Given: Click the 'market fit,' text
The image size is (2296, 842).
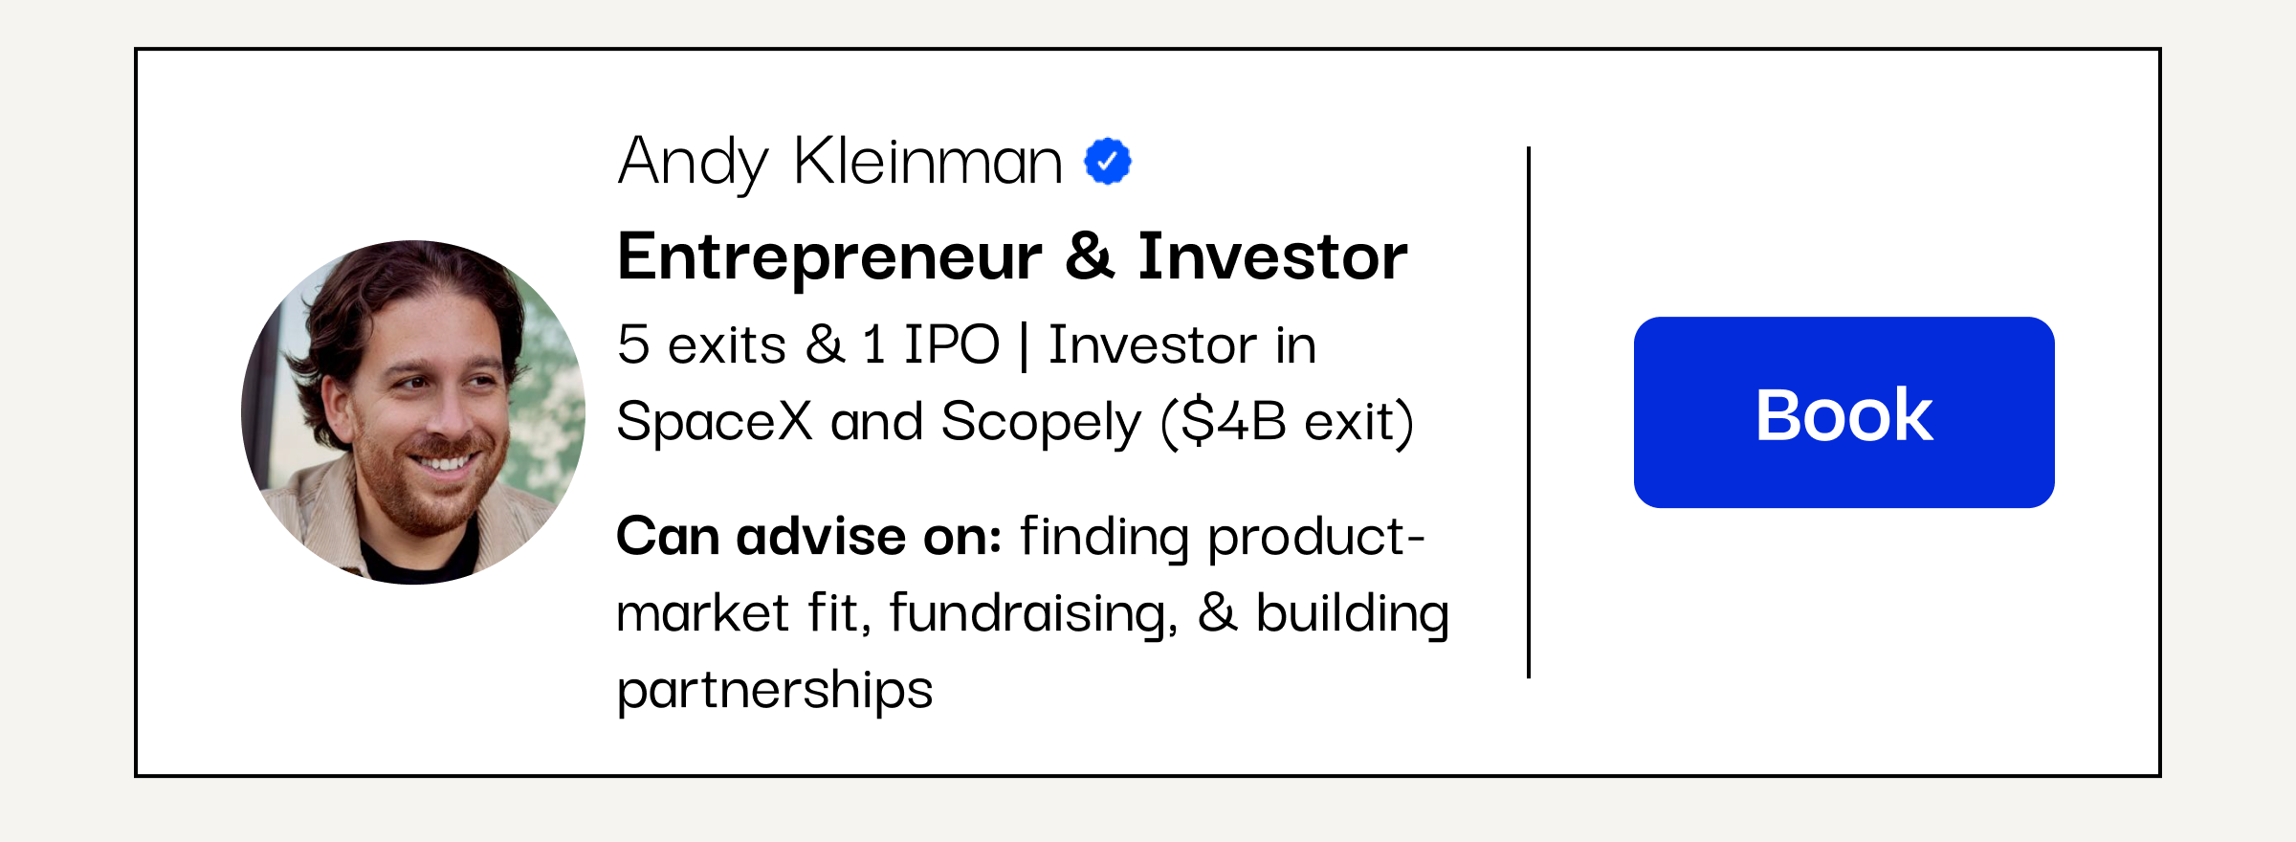Looking at the screenshot, I should tap(744, 613).
